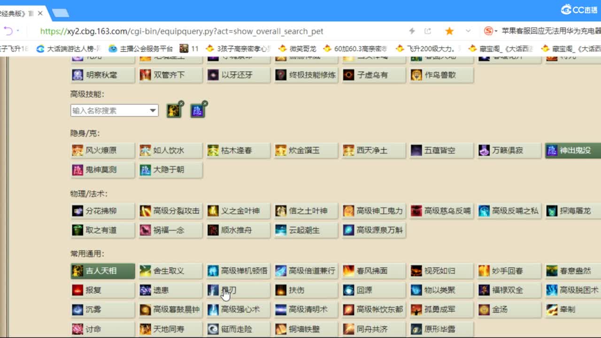Select the 如人饮水 skill
Image resolution: width=601 pixels, height=338 pixels.
(170, 151)
